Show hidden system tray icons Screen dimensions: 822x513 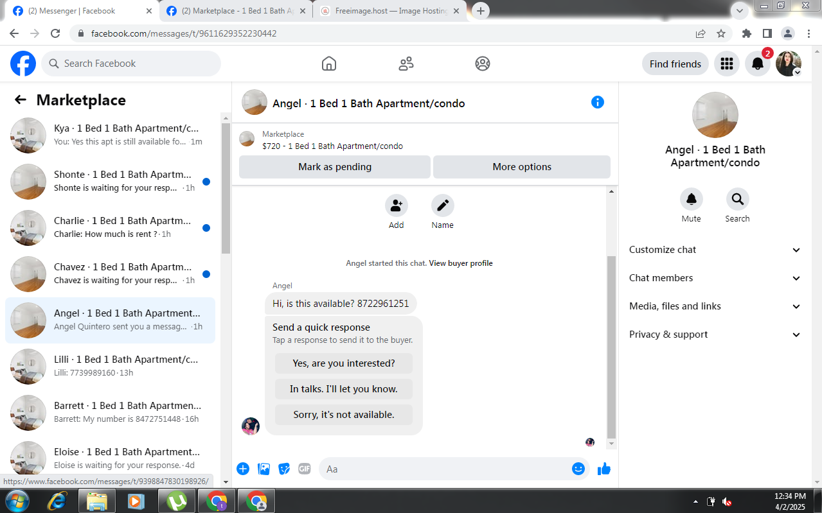point(695,501)
